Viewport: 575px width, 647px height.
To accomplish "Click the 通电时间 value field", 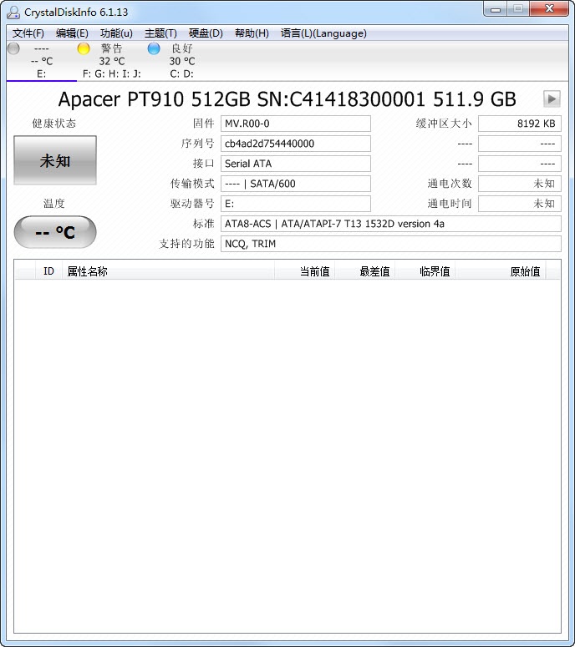I will pos(520,204).
